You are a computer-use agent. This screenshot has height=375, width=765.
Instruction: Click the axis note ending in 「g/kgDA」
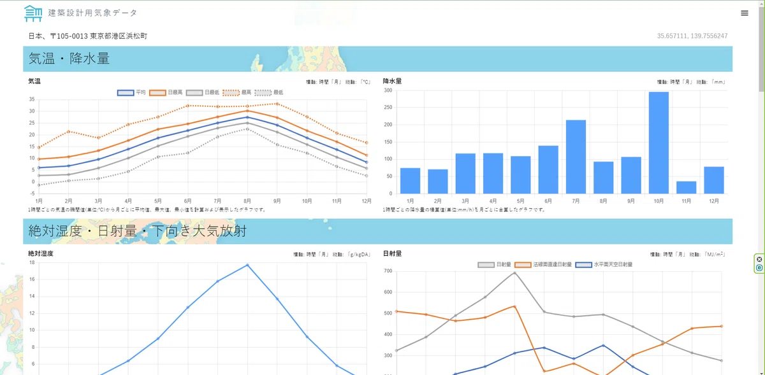333,254
